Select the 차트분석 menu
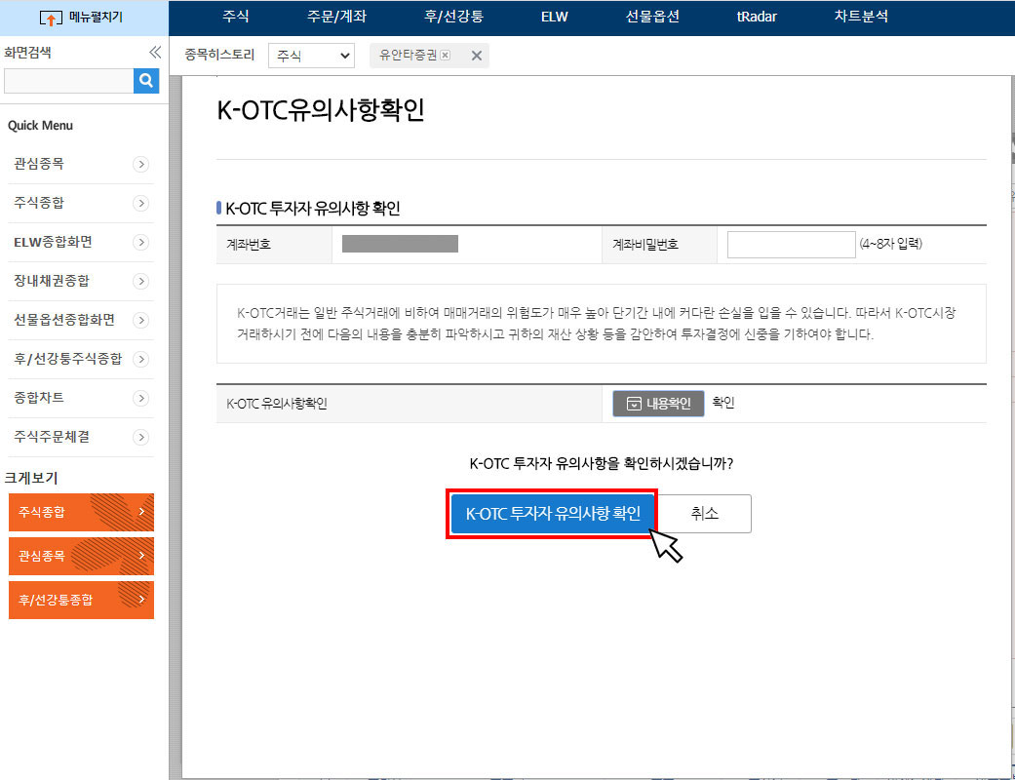 pyautogui.click(x=860, y=17)
